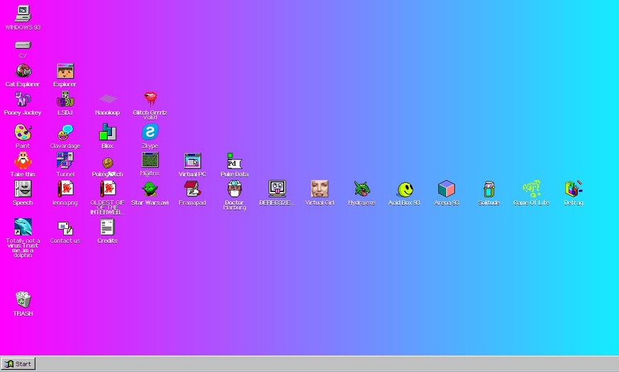This screenshot has height=372, width=619.
Task: Click the Start button in taskbar
Action: click(x=18, y=363)
